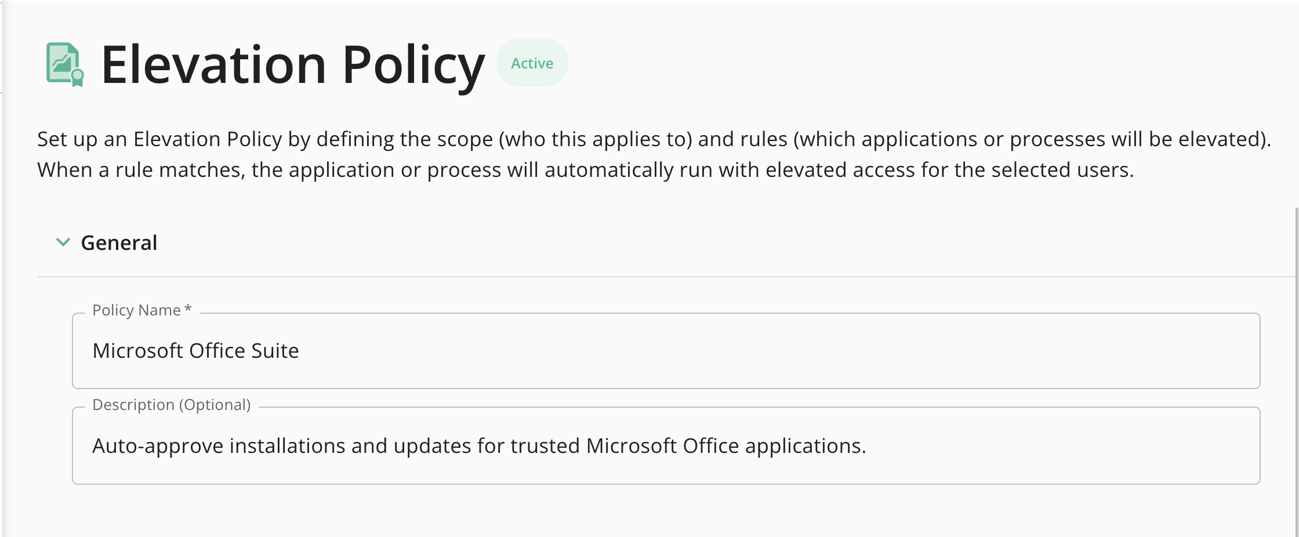The image size is (1299, 537).
Task: Click the 'Microsoft Office Suite' text value
Action: [x=195, y=351]
